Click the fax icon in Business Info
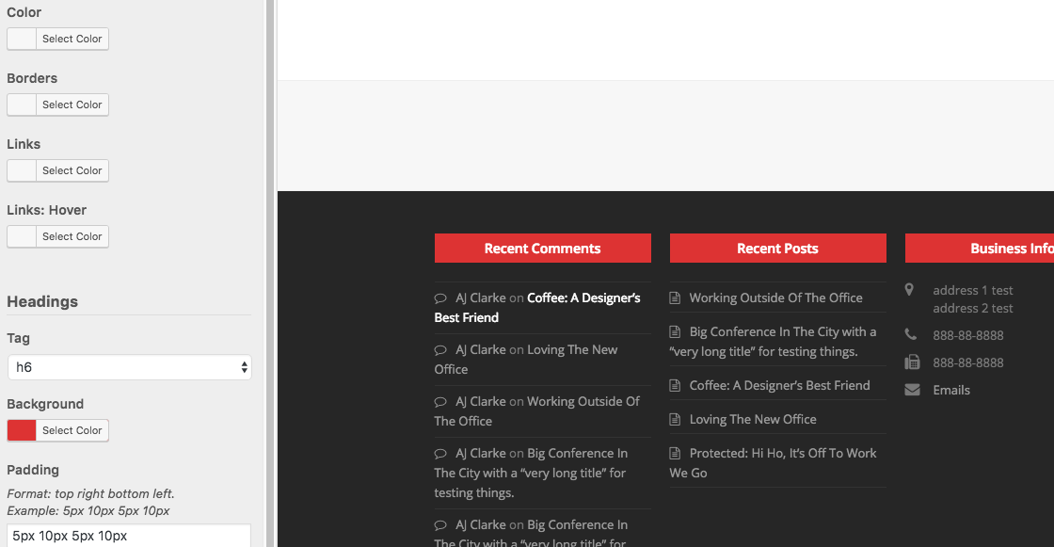The height and width of the screenshot is (547, 1054). pyautogui.click(x=912, y=362)
